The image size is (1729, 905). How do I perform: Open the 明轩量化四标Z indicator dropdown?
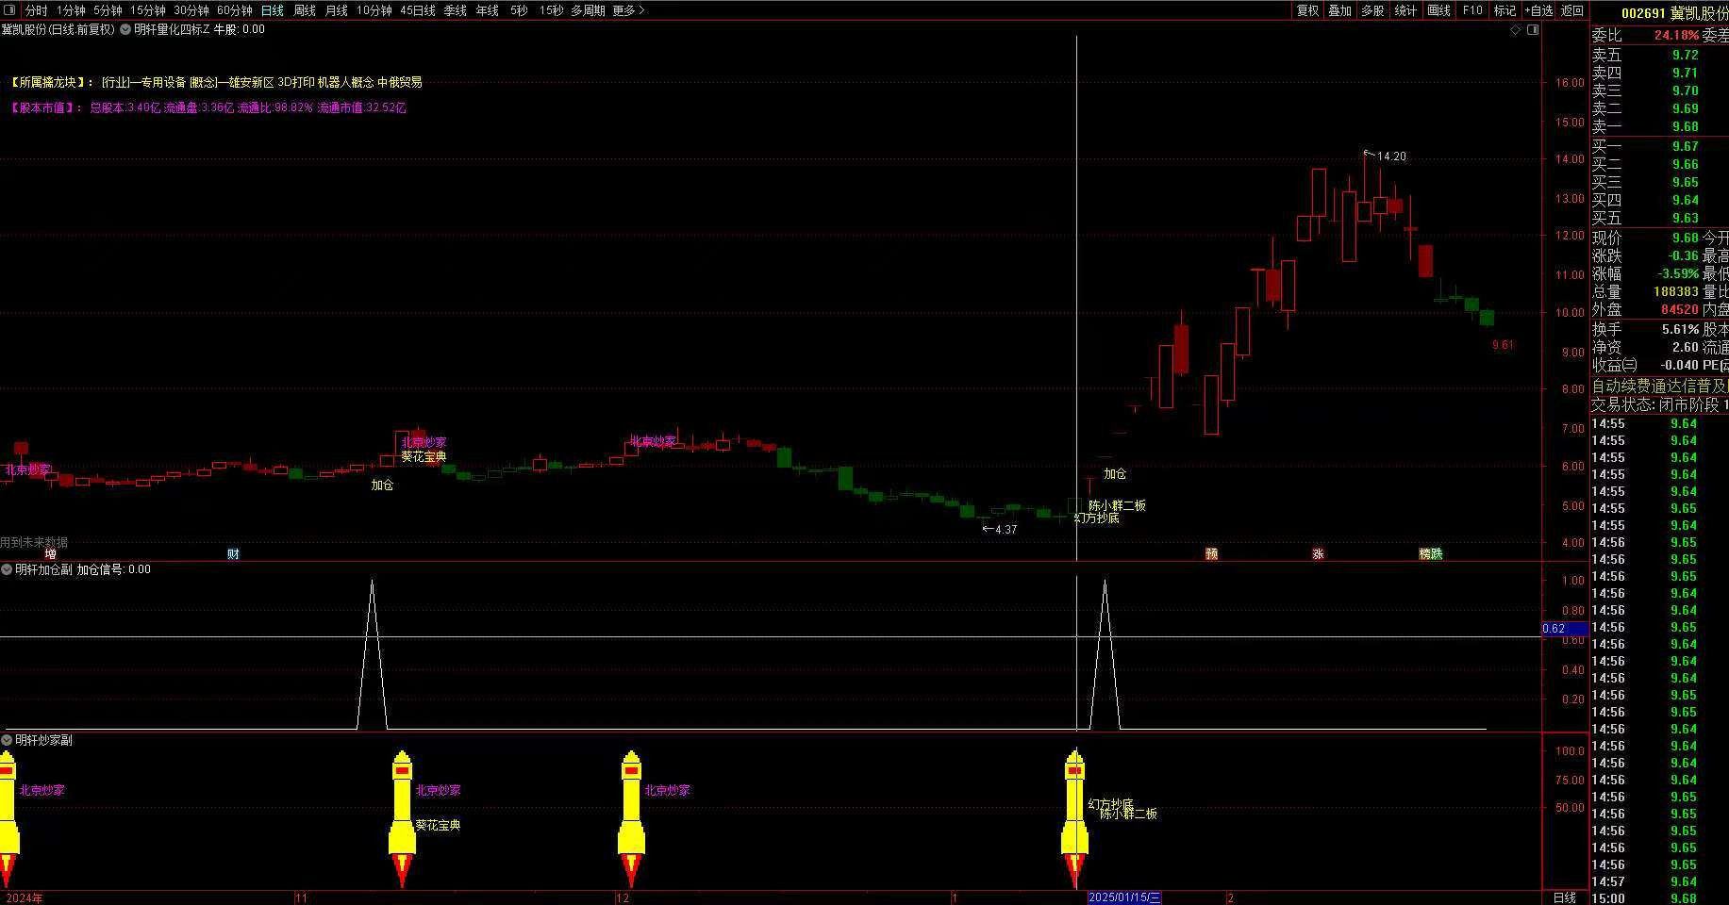[125, 30]
